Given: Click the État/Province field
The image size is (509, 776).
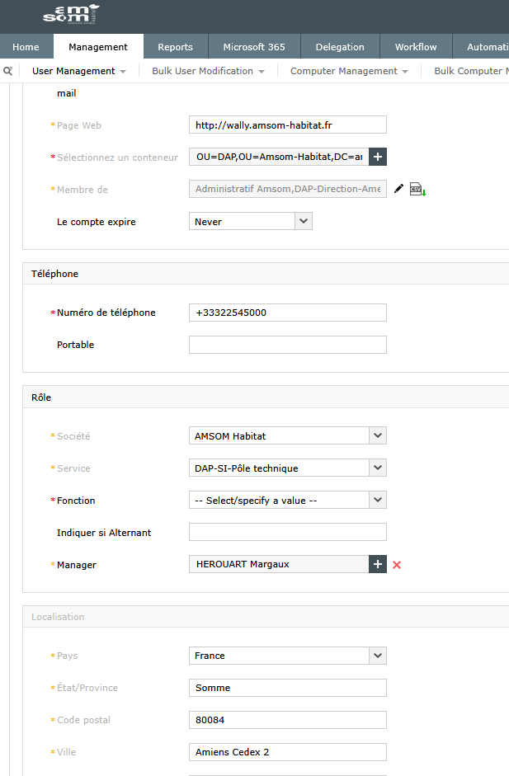Looking at the screenshot, I should point(288,688).
